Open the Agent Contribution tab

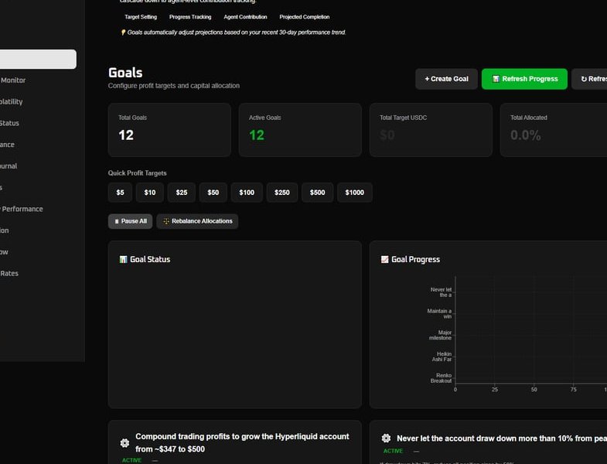245,17
